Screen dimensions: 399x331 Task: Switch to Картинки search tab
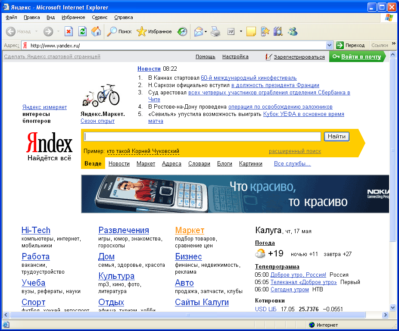pos(251,163)
